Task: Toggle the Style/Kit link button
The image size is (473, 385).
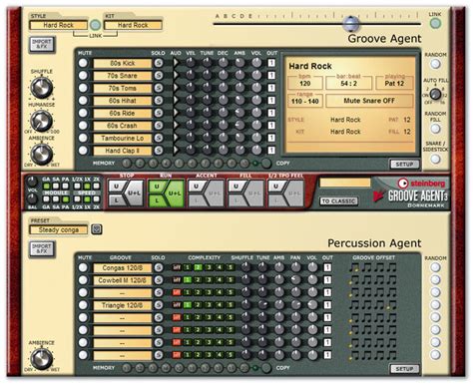Action: click(x=96, y=25)
